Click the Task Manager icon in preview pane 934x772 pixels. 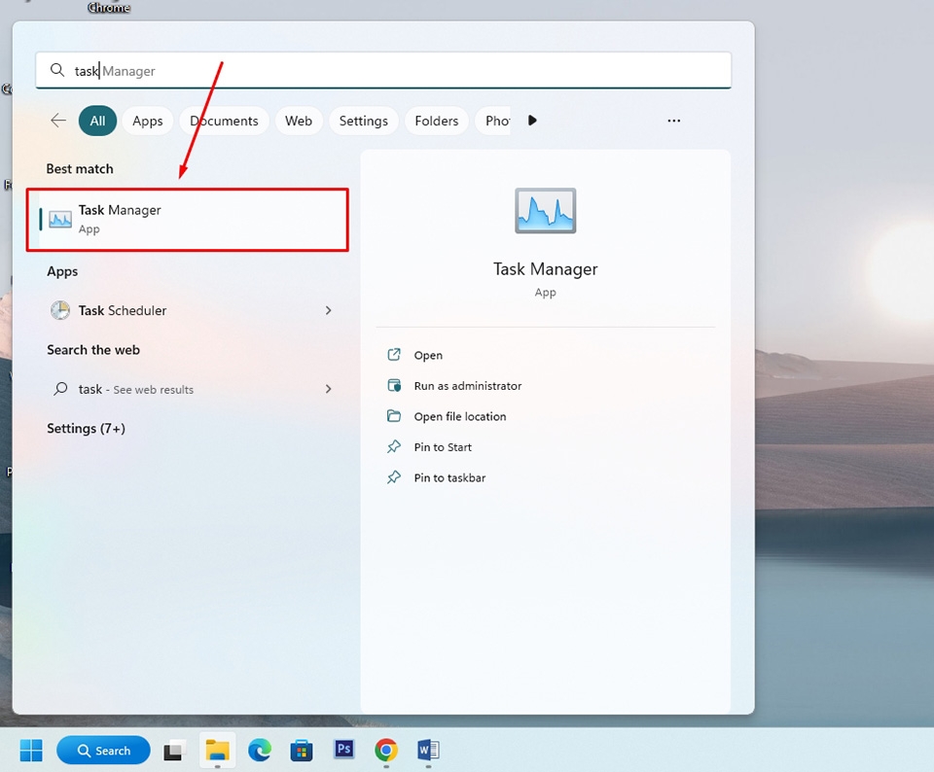pyautogui.click(x=545, y=210)
